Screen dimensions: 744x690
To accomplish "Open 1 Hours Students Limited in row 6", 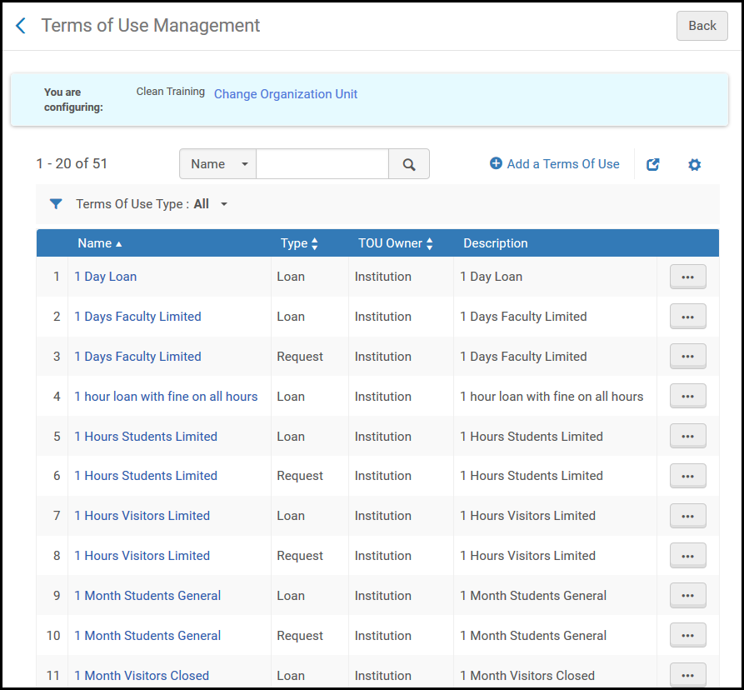I will pyautogui.click(x=146, y=476).
